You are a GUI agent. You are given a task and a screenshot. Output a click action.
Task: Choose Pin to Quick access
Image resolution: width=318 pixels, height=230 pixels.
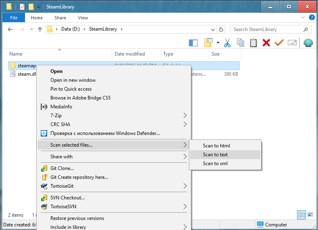coord(114,89)
